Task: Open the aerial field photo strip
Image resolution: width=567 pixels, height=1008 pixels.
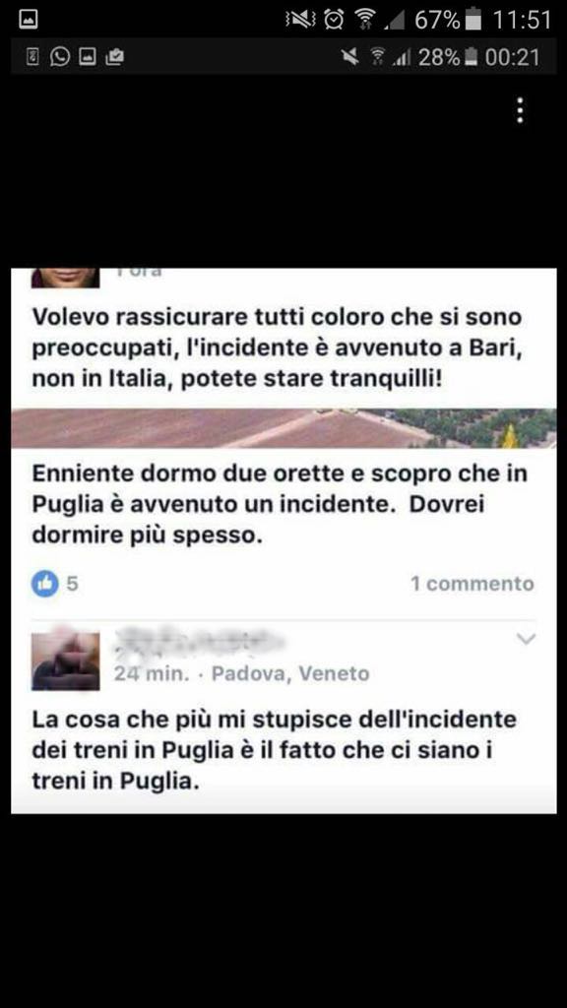Action: [x=283, y=428]
